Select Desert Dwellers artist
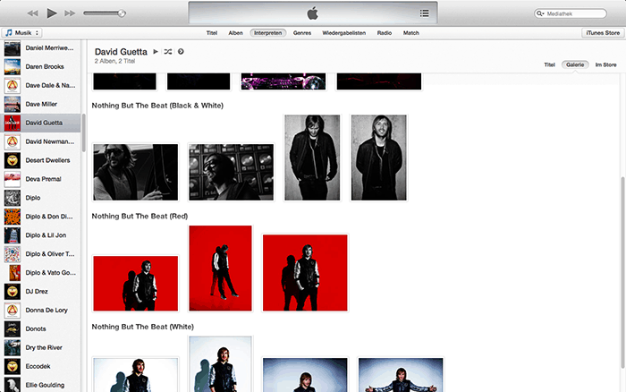The height and width of the screenshot is (392, 626). [40, 160]
